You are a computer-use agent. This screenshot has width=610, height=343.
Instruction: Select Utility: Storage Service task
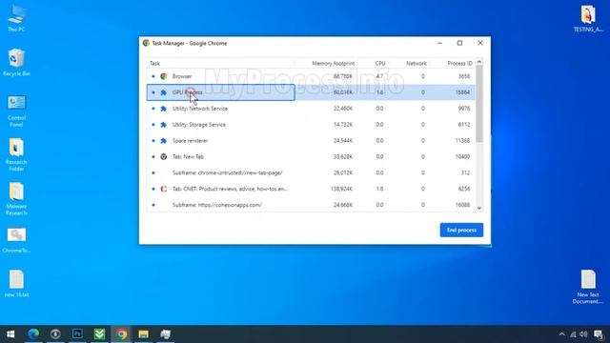pos(311,125)
